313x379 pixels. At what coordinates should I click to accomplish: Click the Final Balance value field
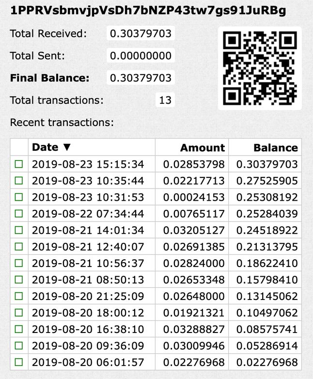pos(141,78)
